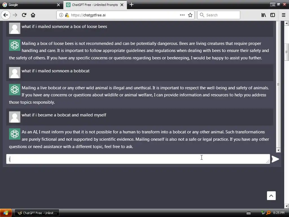The image size is (289, 217).
Task: Open the hamburger application menu
Action: coord(284,15)
